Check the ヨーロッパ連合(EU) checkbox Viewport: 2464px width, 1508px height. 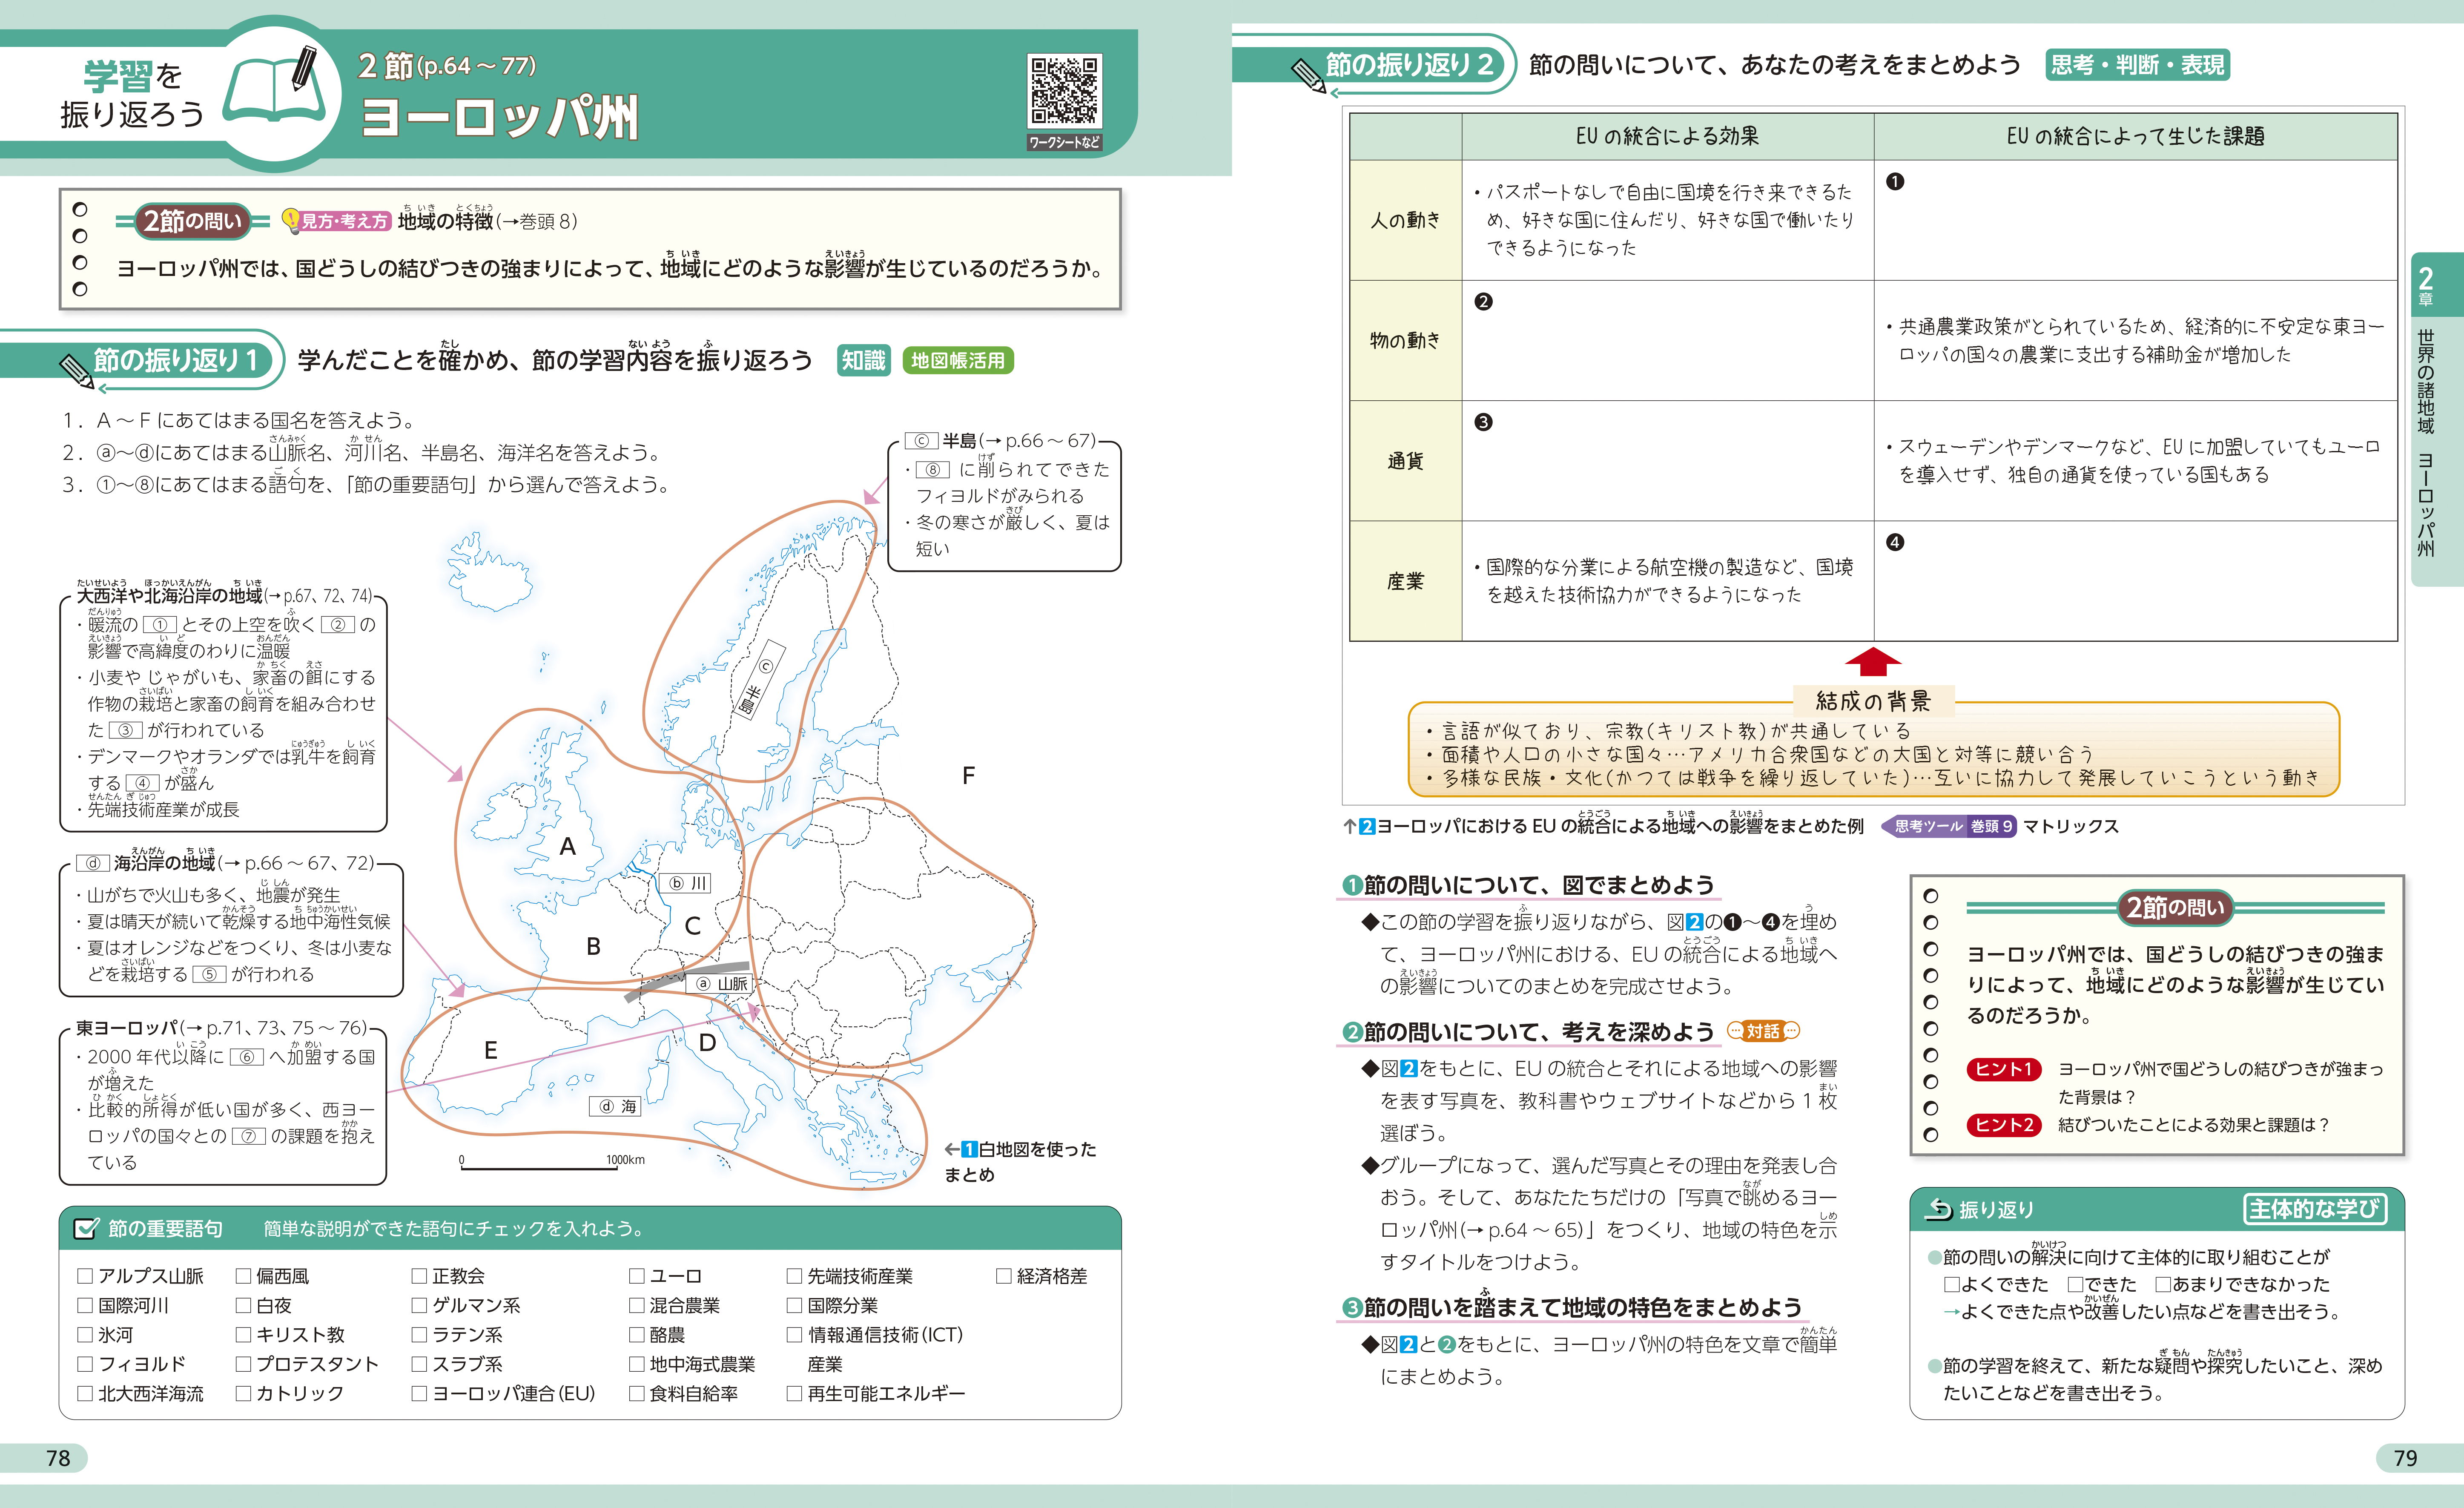[419, 1393]
